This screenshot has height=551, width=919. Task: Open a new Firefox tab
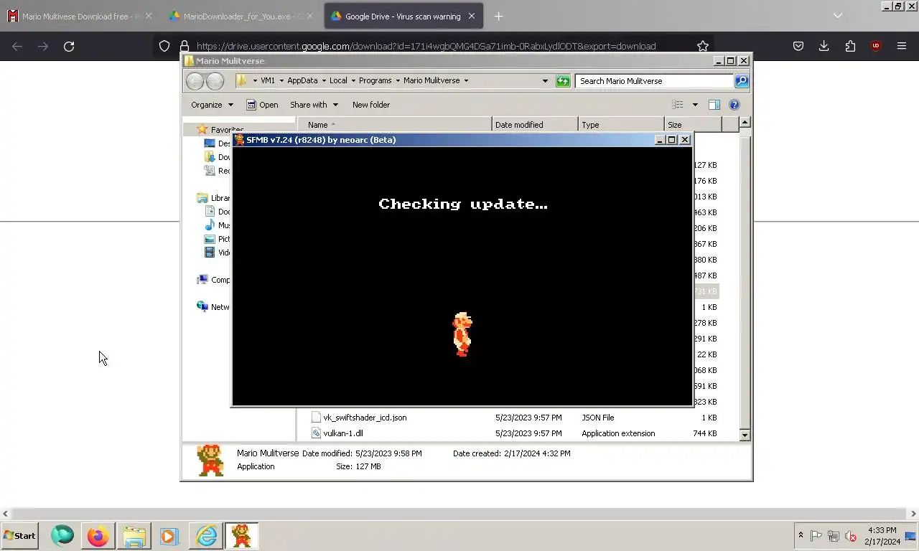coord(498,16)
